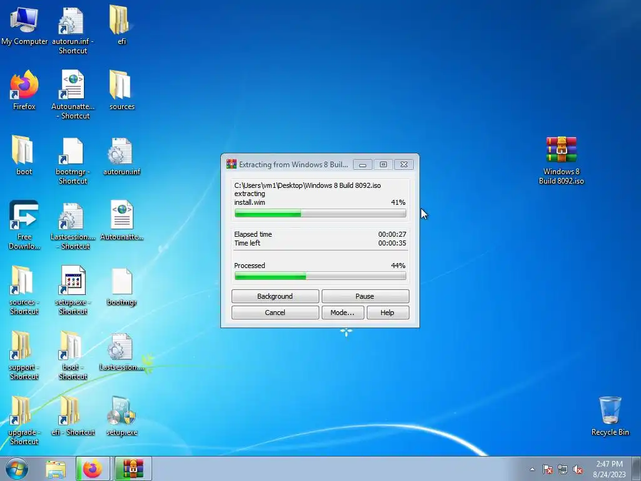
Task: Minimize the extraction dialog
Action: [362, 165]
